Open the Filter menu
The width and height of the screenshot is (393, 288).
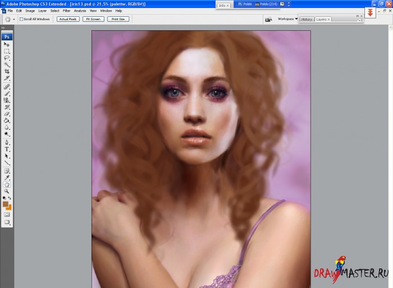tap(66, 11)
